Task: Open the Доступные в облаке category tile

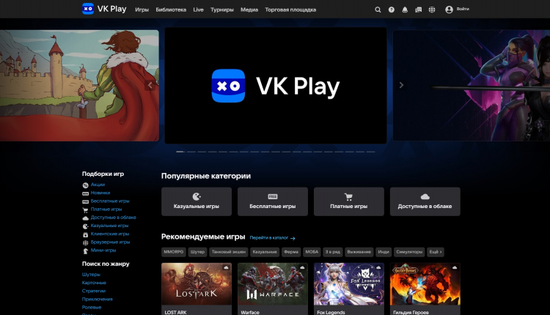Action: [x=425, y=201]
